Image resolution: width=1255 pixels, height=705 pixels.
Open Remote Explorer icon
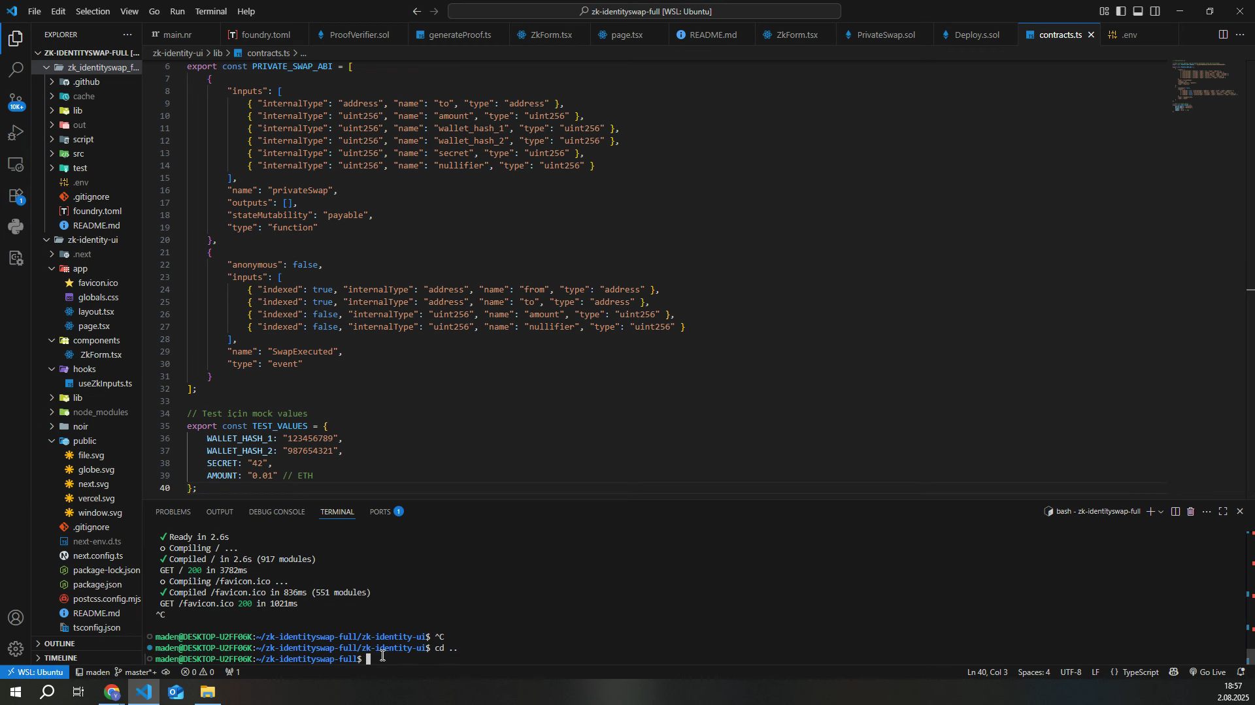(16, 164)
